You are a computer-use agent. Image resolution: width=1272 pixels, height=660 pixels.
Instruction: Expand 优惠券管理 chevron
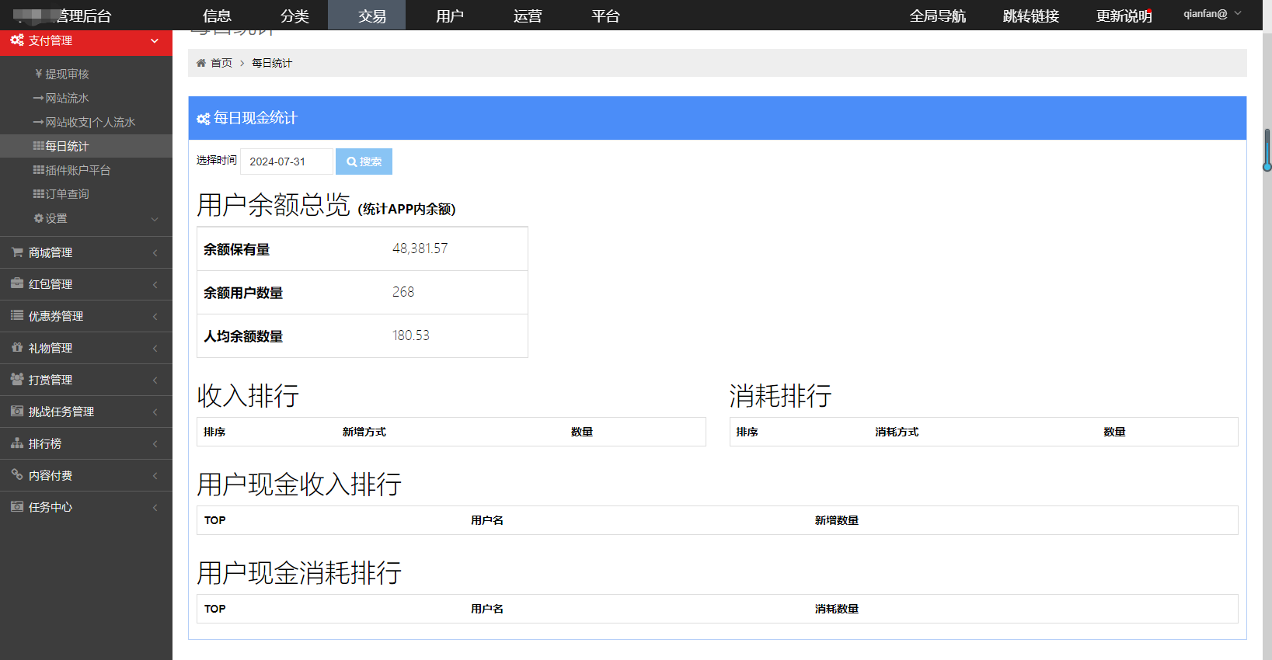(x=155, y=317)
